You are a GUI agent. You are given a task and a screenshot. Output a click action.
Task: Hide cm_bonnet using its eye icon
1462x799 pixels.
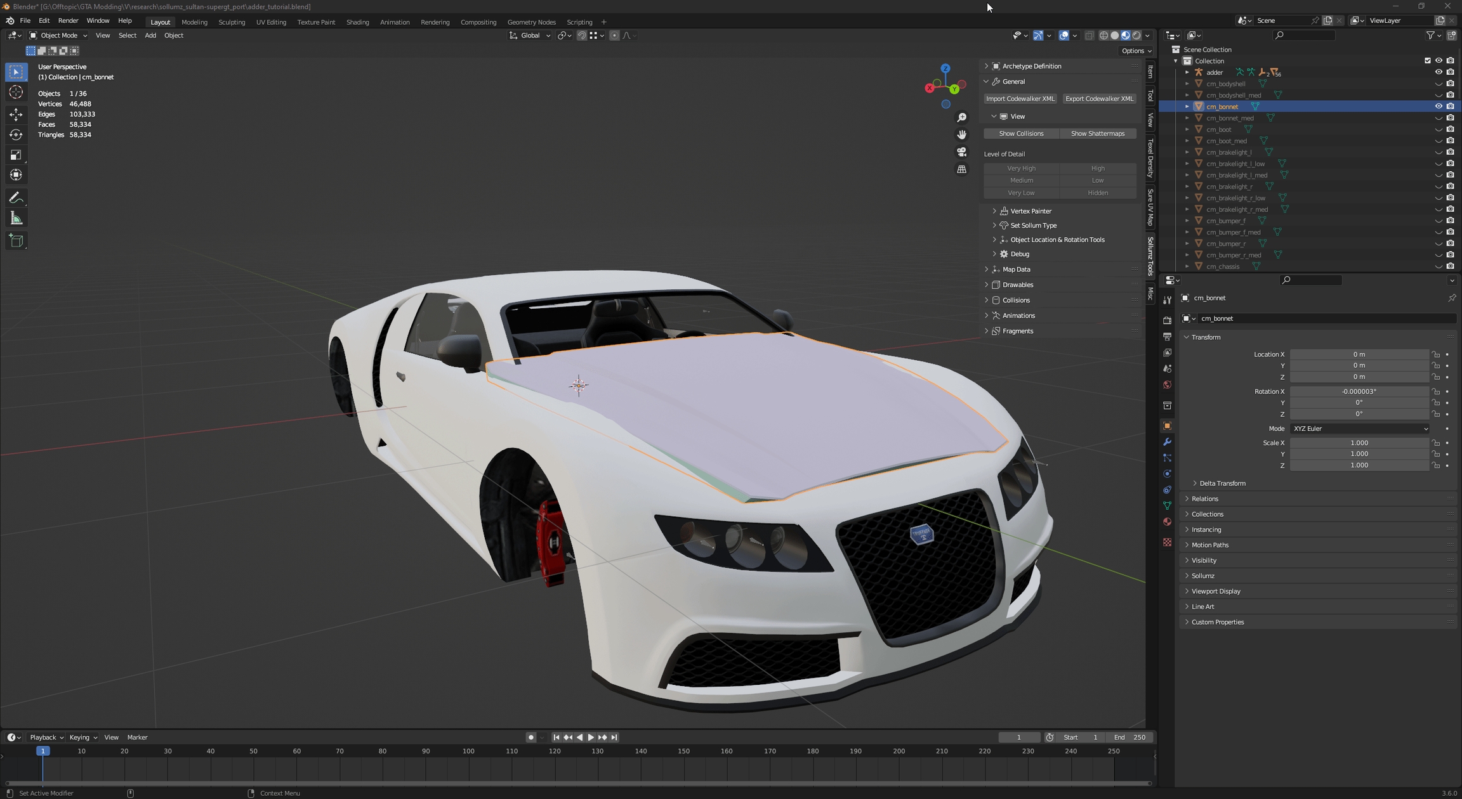(x=1439, y=107)
